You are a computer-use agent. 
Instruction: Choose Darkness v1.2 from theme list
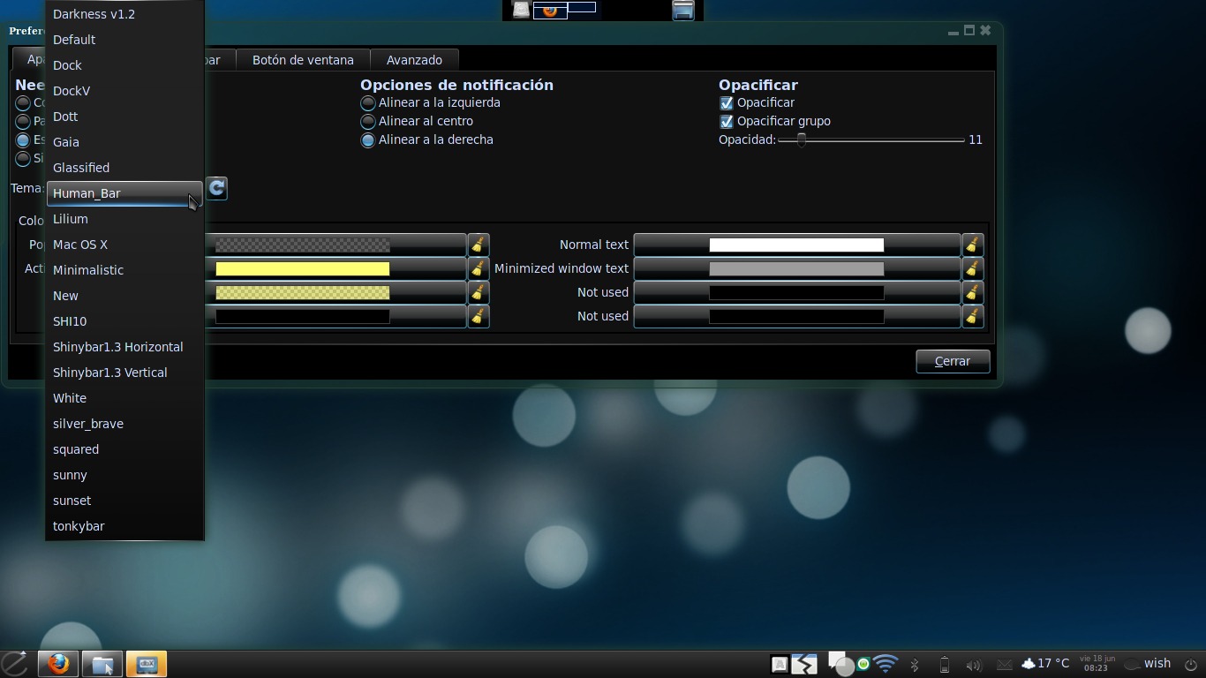(124, 14)
